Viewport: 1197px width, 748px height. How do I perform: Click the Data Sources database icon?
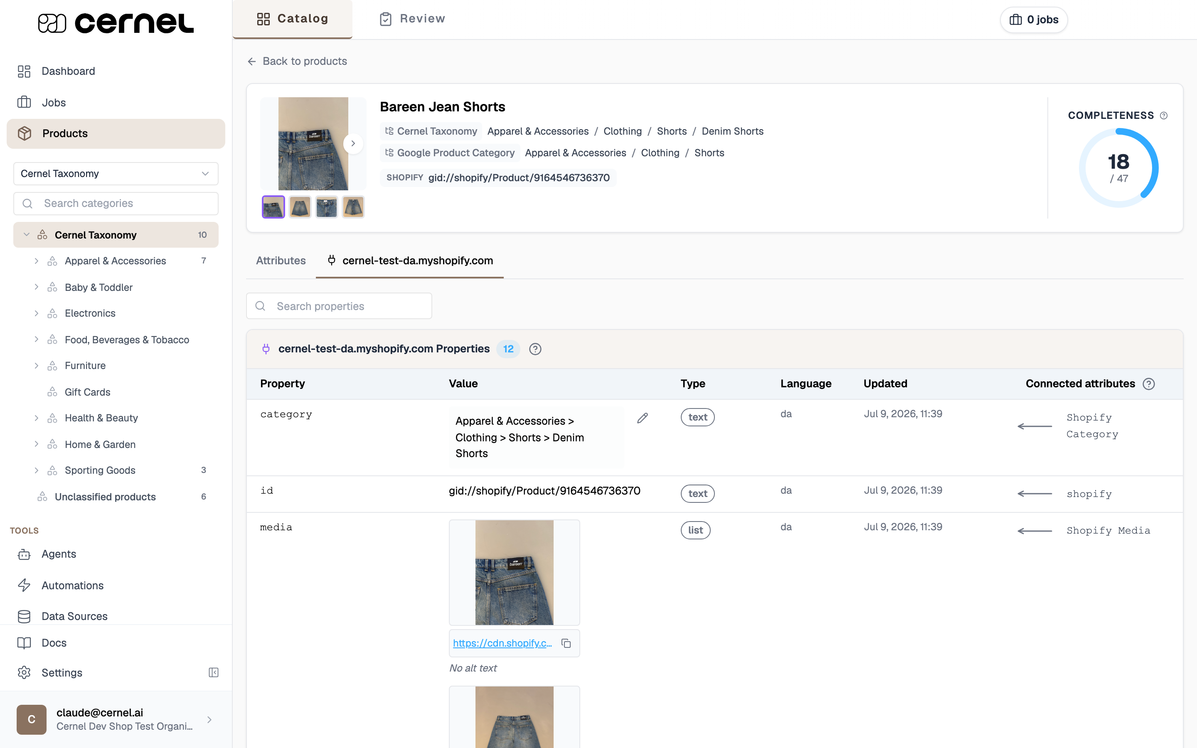[x=24, y=616]
